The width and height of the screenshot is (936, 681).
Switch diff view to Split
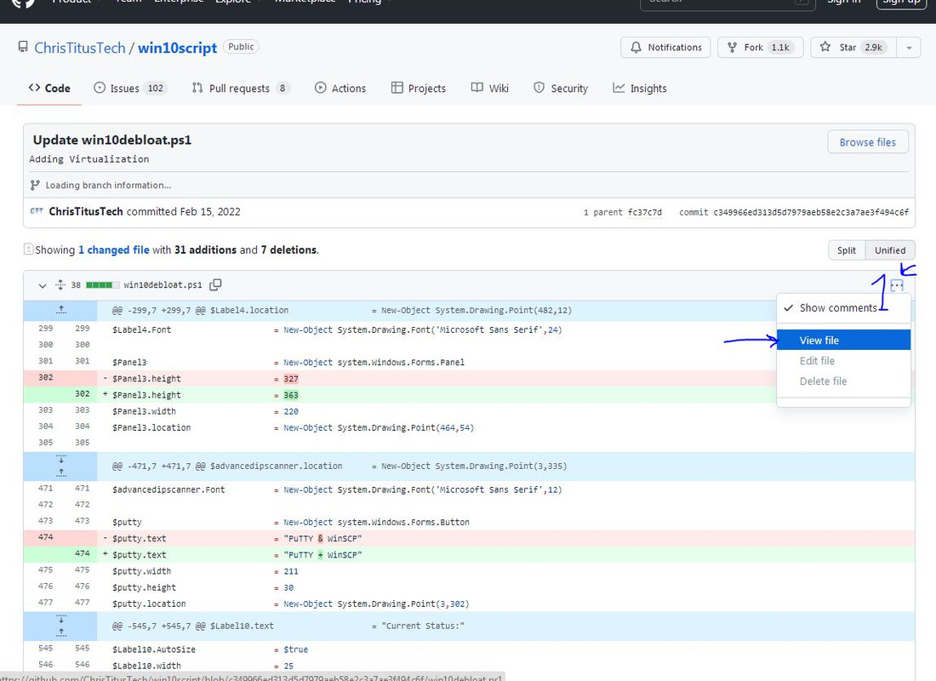pos(847,250)
